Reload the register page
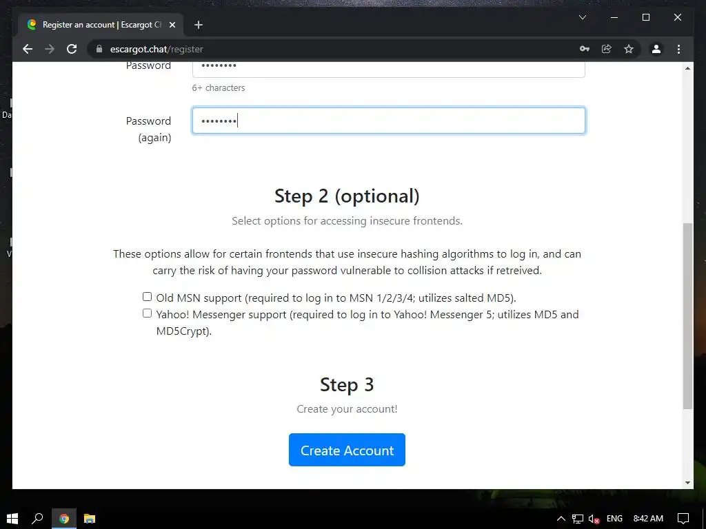 point(72,49)
